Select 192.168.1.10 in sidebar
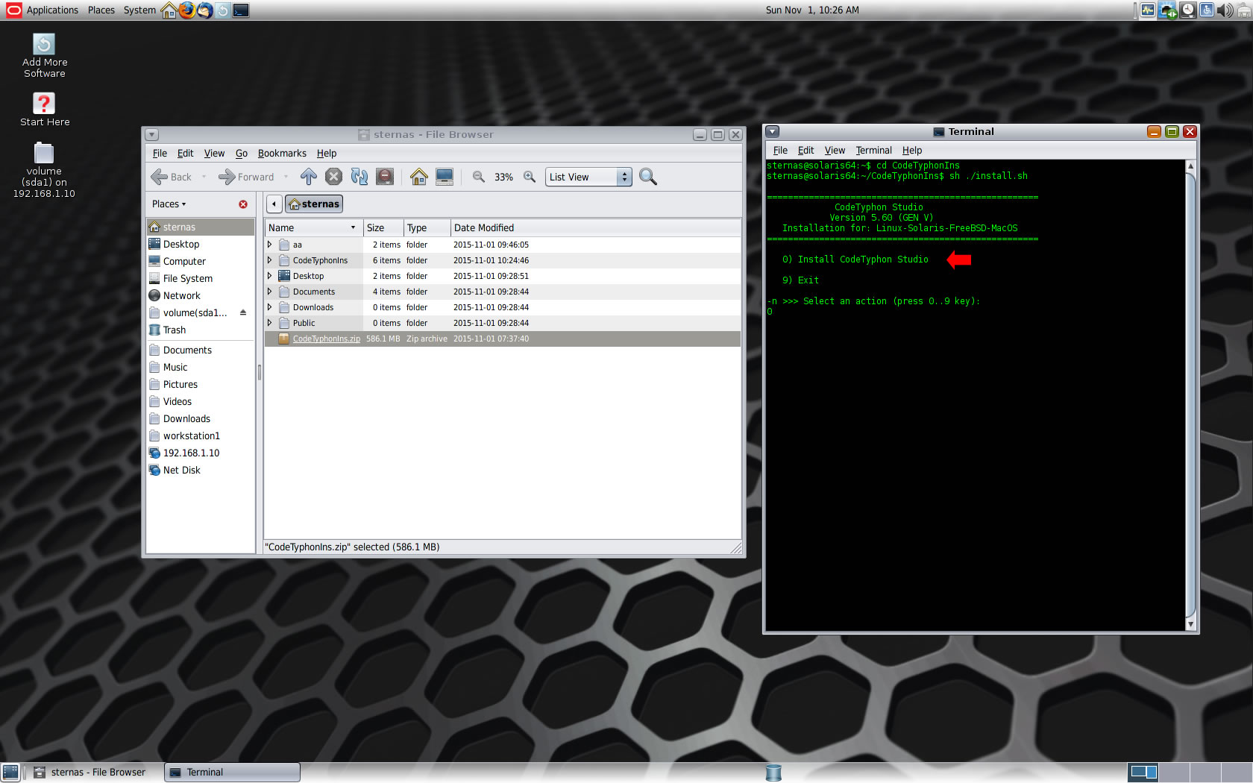 tap(201, 453)
